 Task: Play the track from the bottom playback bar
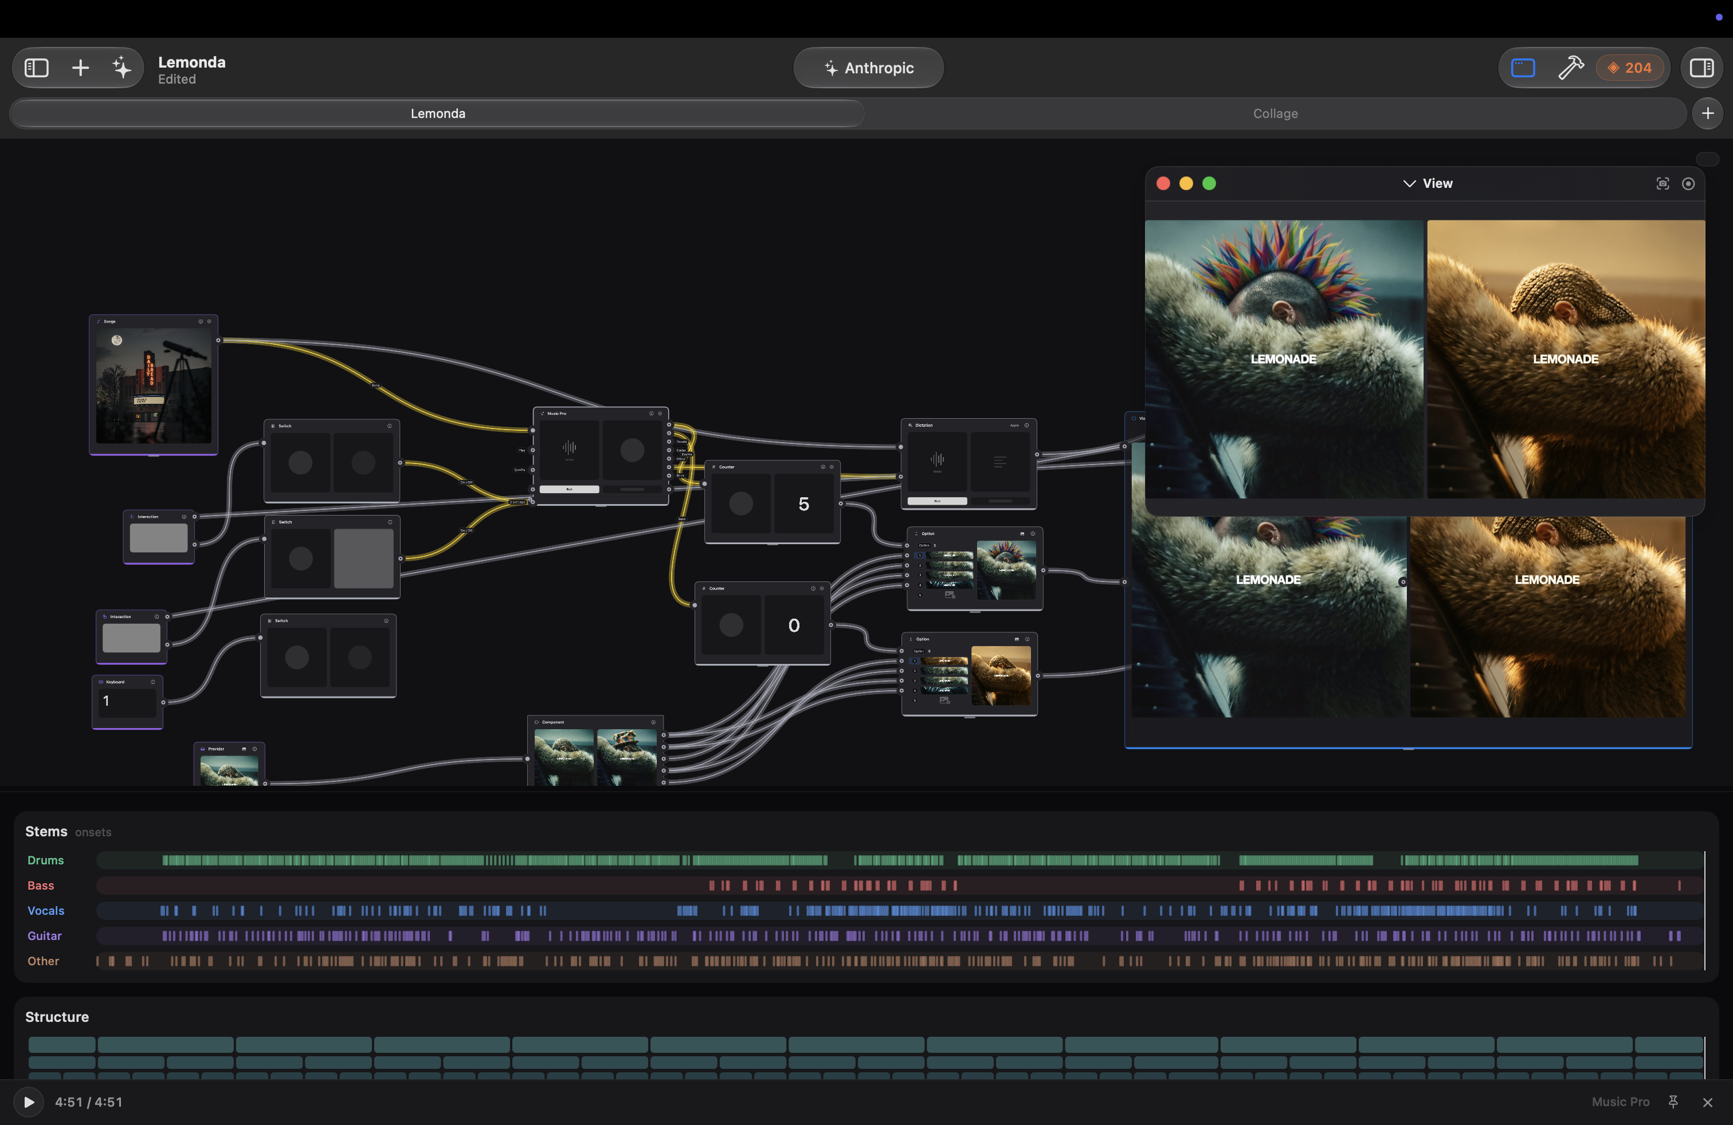point(29,1102)
